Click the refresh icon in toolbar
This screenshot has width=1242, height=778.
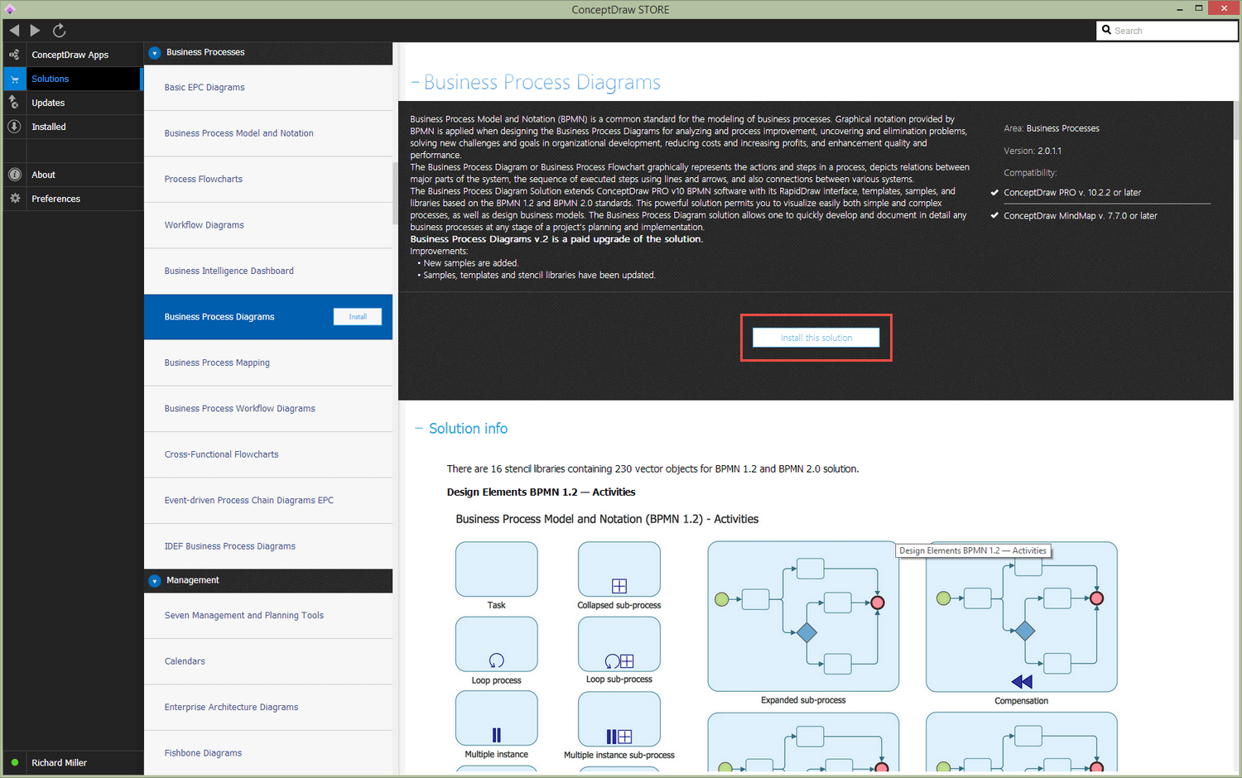tap(59, 31)
